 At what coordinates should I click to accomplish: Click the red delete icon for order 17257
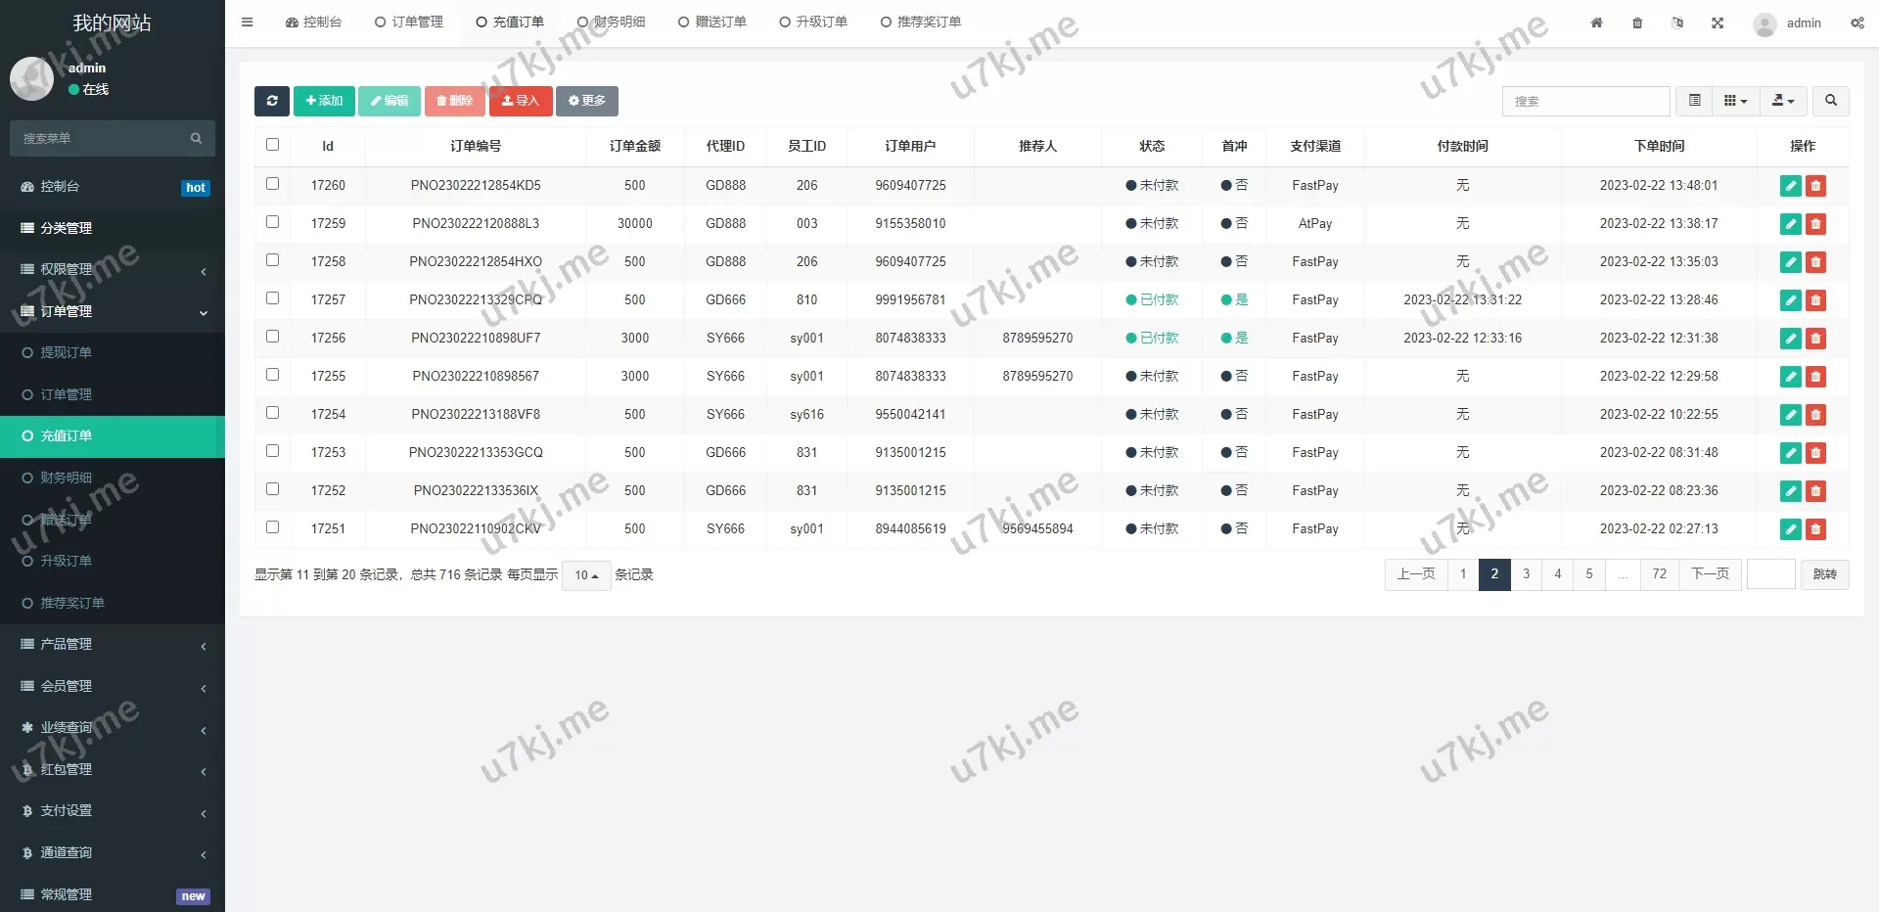pos(1815,300)
